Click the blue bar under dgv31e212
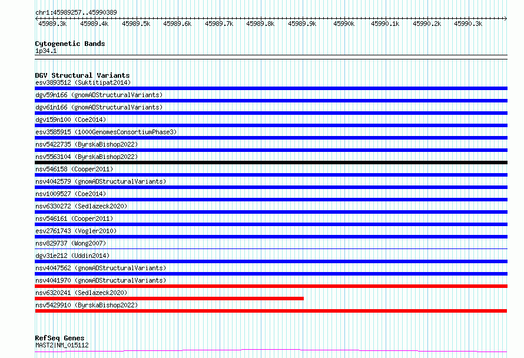This screenshot has width=524, height=358. pyautogui.click(x=271, y=261)
